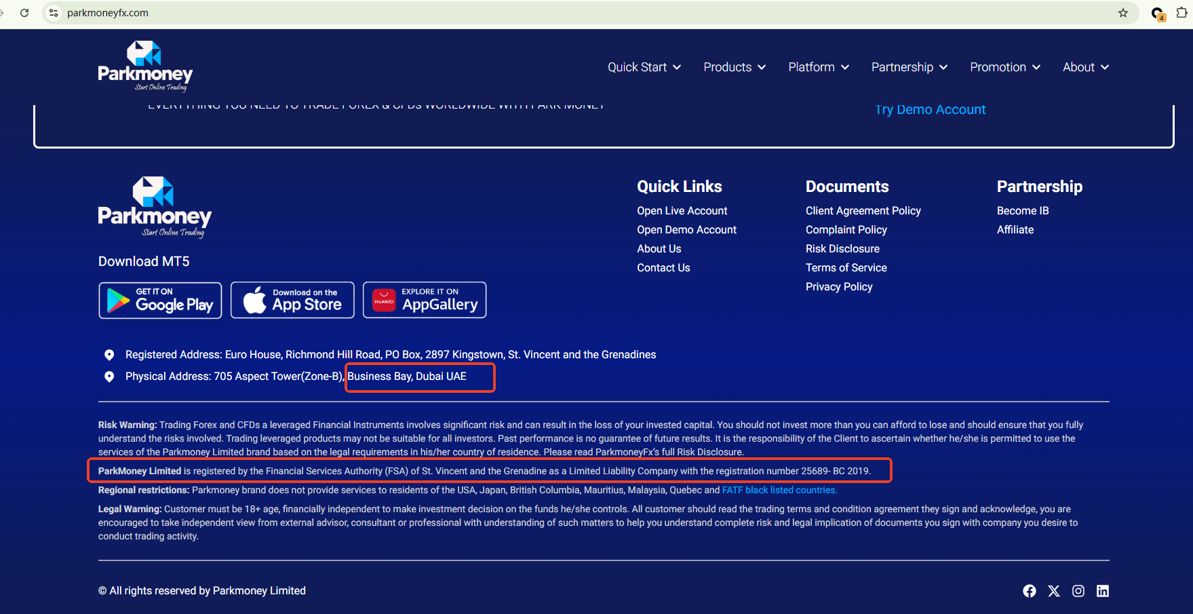The image size is (1193, 614).
Task: Click the site information icon in address bar
Action: 54,13
